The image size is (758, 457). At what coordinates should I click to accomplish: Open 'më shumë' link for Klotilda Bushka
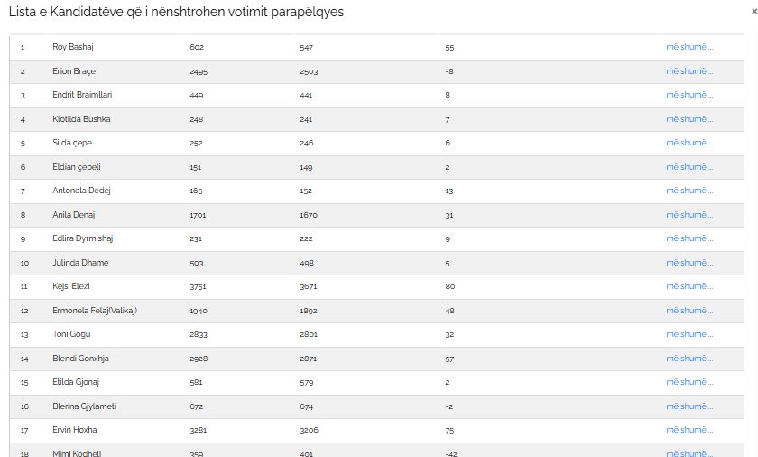coord(689,119)
